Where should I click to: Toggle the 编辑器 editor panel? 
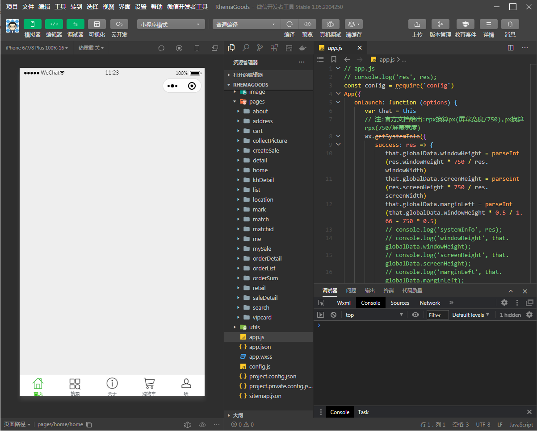[x=54, y=24]
